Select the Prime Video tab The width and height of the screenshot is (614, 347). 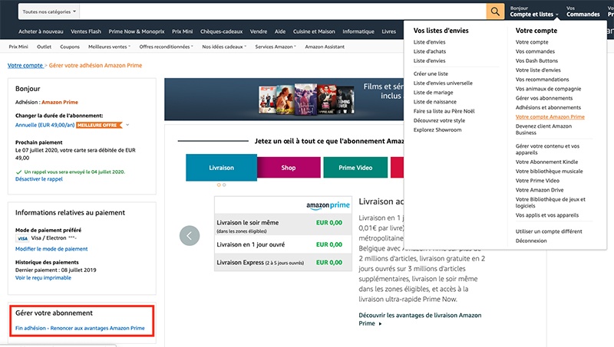(355, 167)
